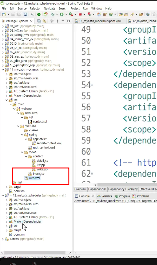Click the green Run button icon
This screenshot has width=157, height=265.
pyautogui.click(x=62, y=15)
